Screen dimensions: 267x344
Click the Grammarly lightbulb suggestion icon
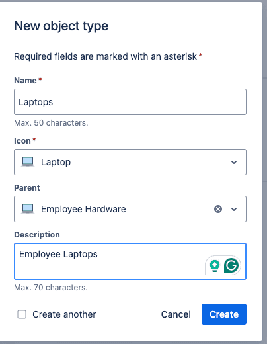(x=215, y=266)
